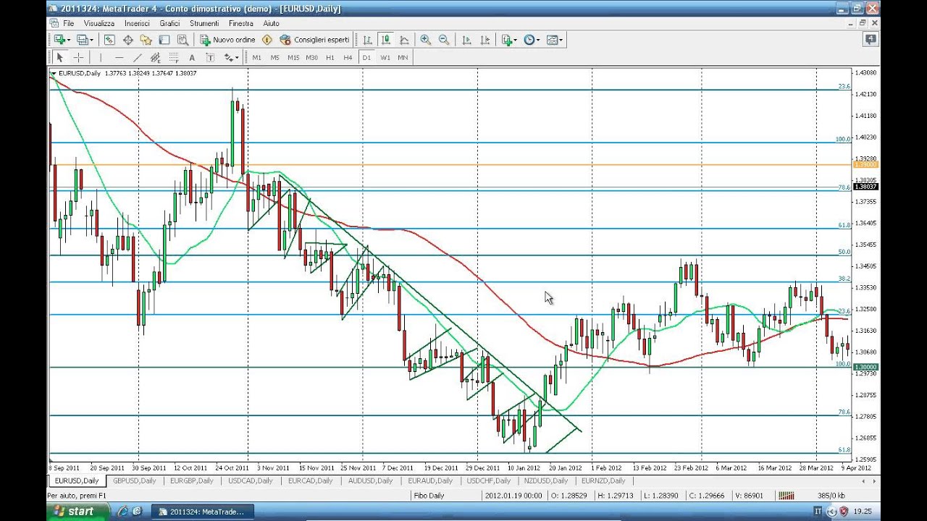The width and height of the screenshot is (927, 521).
Task: Select the crosshair tool
Action: [x=78, y=57]
